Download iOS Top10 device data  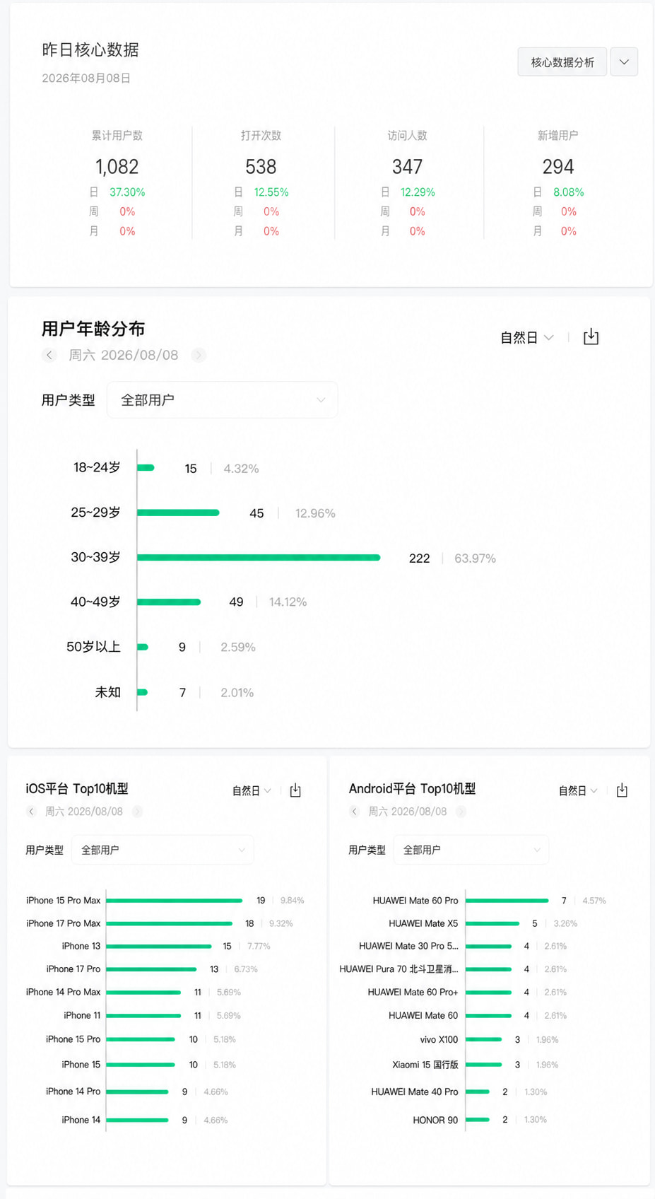click(295, 790)
